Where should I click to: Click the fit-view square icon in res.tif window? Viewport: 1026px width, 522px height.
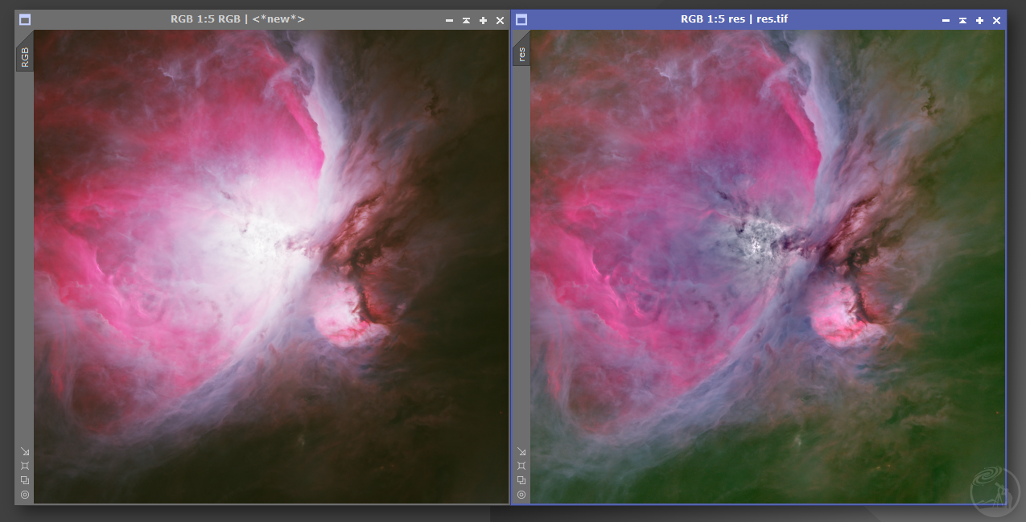[521, 466]
